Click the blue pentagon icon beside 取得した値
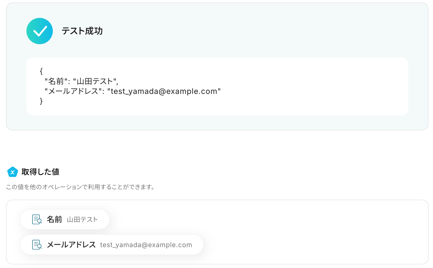Viewport: 433px width, 268px height. pyautogui.click(x=12, y=172)
